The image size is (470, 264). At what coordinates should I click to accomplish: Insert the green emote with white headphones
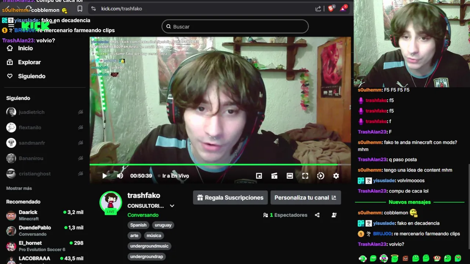tap(363, 258)
